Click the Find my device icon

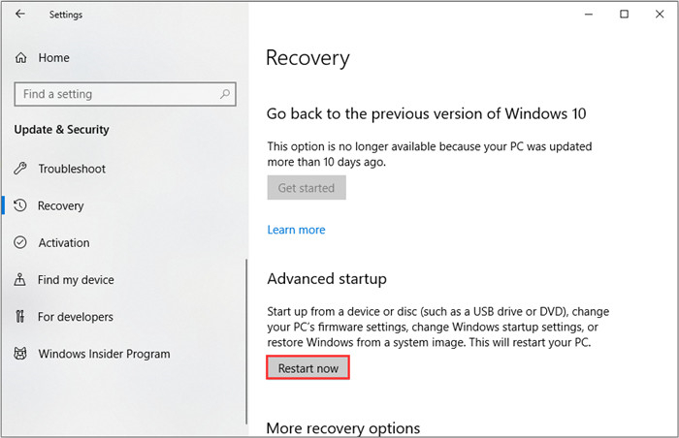[20, 280]
